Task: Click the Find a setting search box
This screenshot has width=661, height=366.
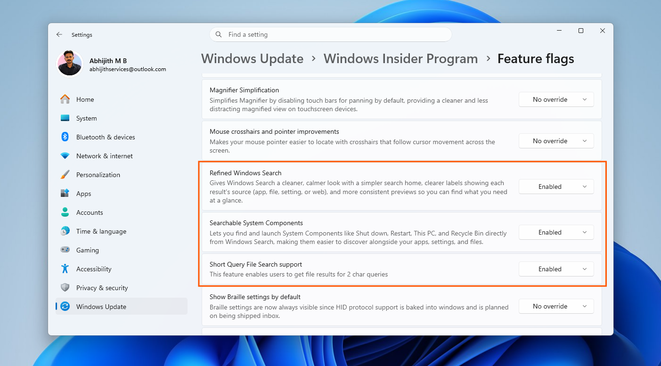Action: coord(331,34)
